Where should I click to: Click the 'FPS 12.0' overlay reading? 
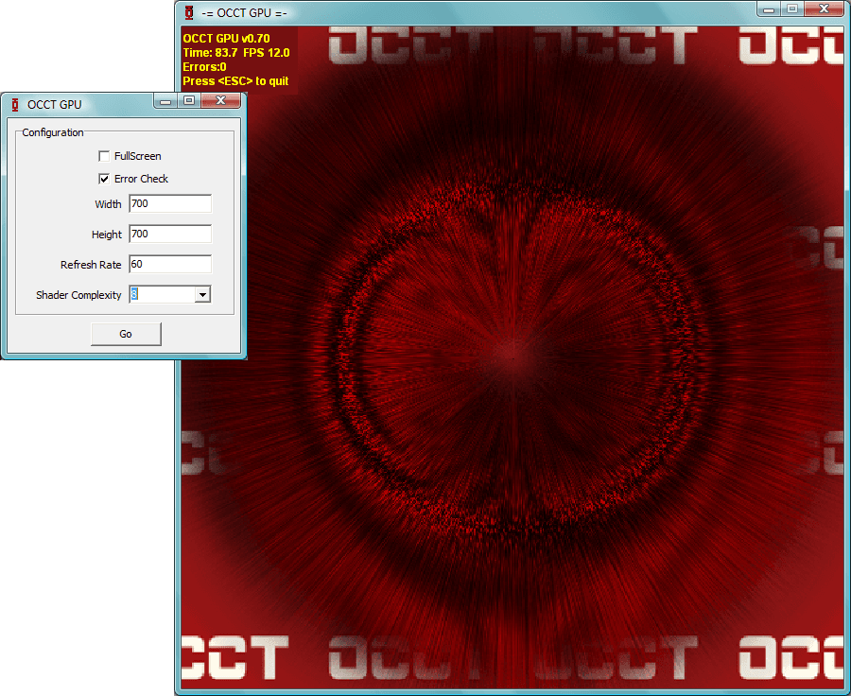click(x=267, y=53)
